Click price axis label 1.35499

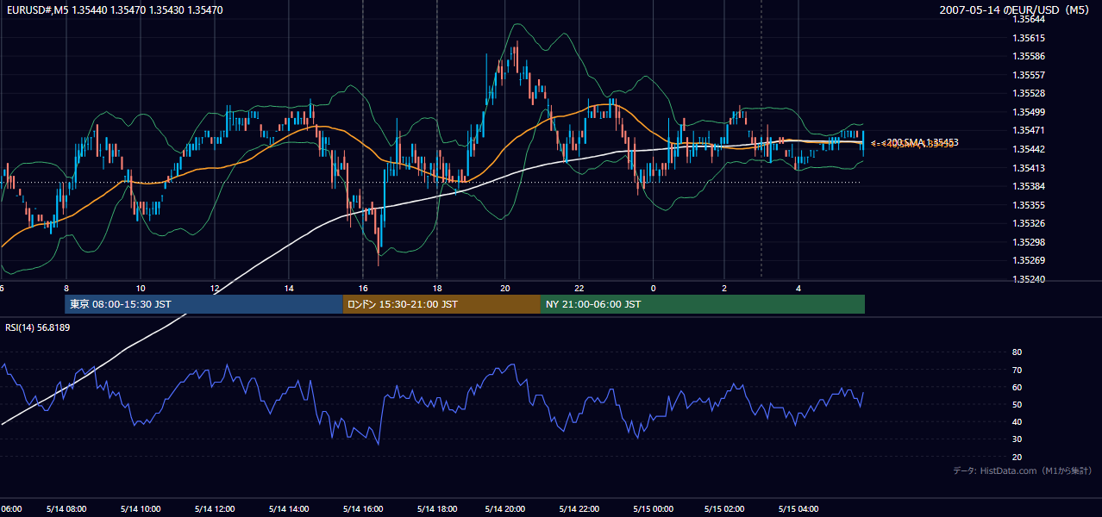(1030, 112)
